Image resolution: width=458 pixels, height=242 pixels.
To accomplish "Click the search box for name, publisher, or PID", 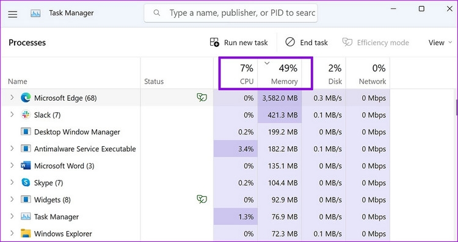I will click(230, 13).
